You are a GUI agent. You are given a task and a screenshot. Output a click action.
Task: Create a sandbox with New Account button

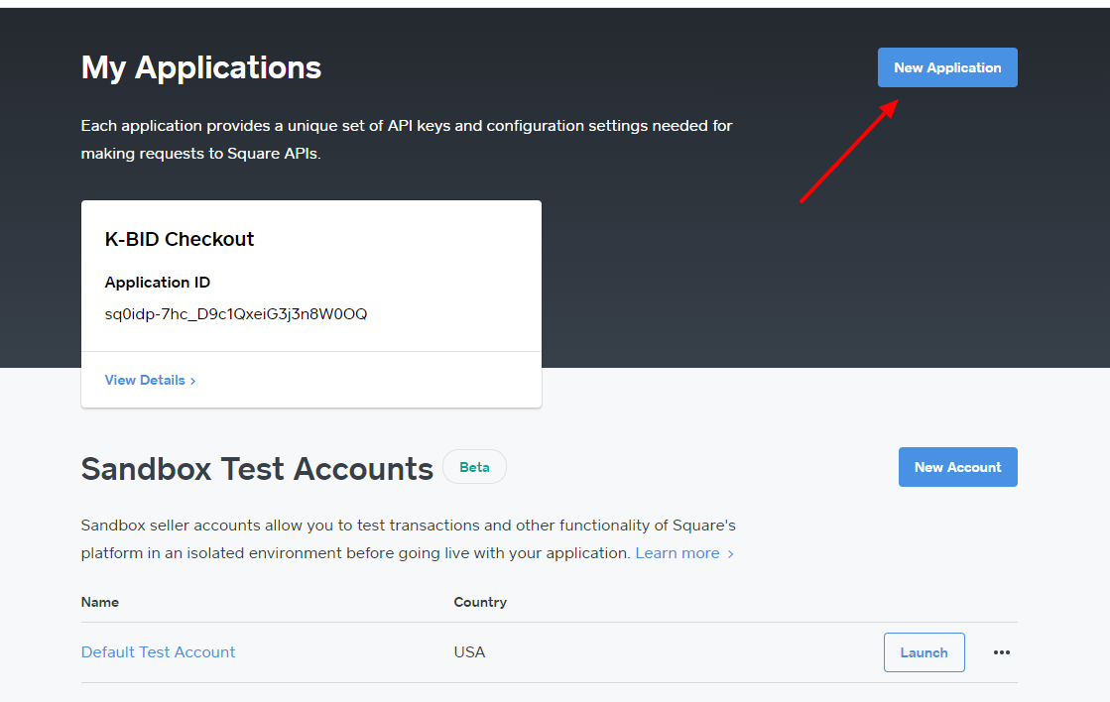tap(957, 467)
